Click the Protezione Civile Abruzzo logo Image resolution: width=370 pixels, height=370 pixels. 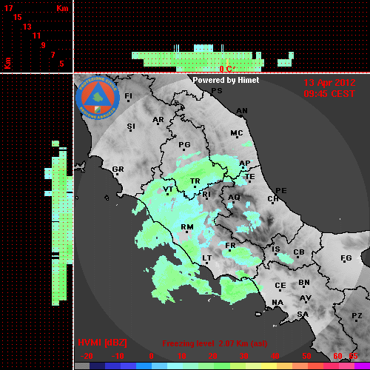[98, 98]
